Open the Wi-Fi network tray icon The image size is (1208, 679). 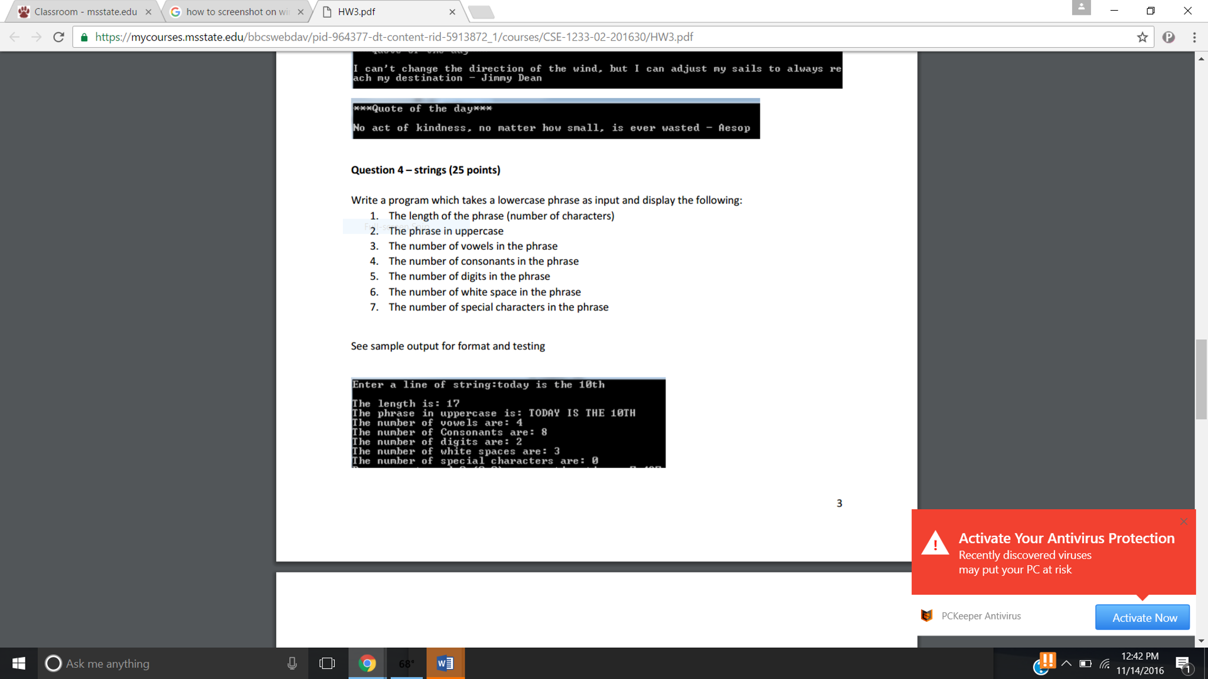pos(1105,663)
